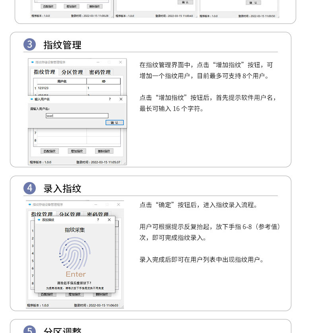Click the 请输入用户名 label

[x=40, y=109]
